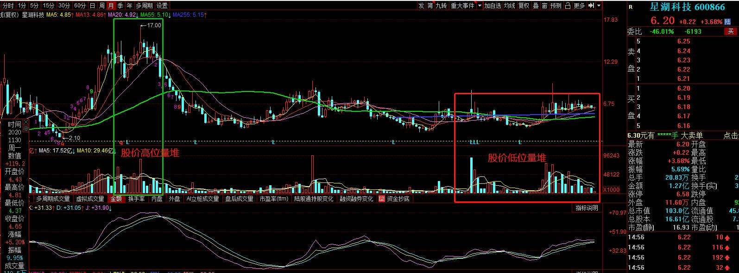Click the R margin-trading badge
Viewport: 739px width, 273px height.
631,7
